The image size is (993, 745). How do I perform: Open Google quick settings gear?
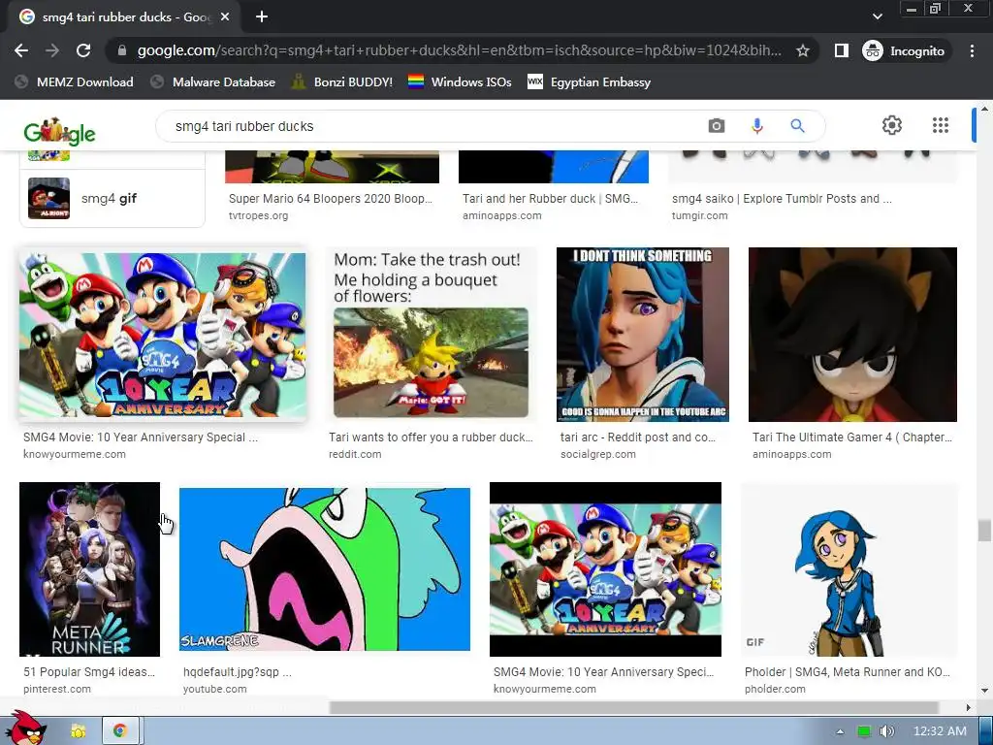pos(892,125)
